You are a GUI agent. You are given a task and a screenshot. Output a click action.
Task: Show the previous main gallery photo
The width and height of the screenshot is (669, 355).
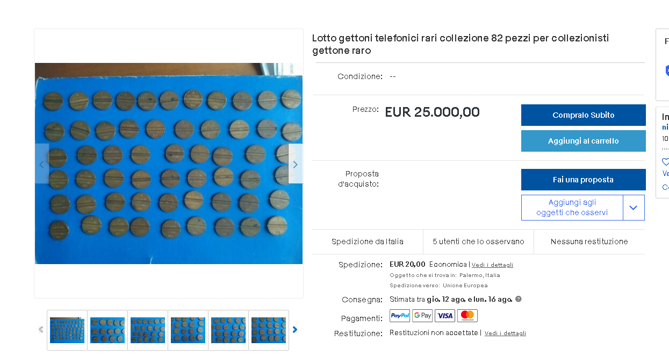[42, 164]
